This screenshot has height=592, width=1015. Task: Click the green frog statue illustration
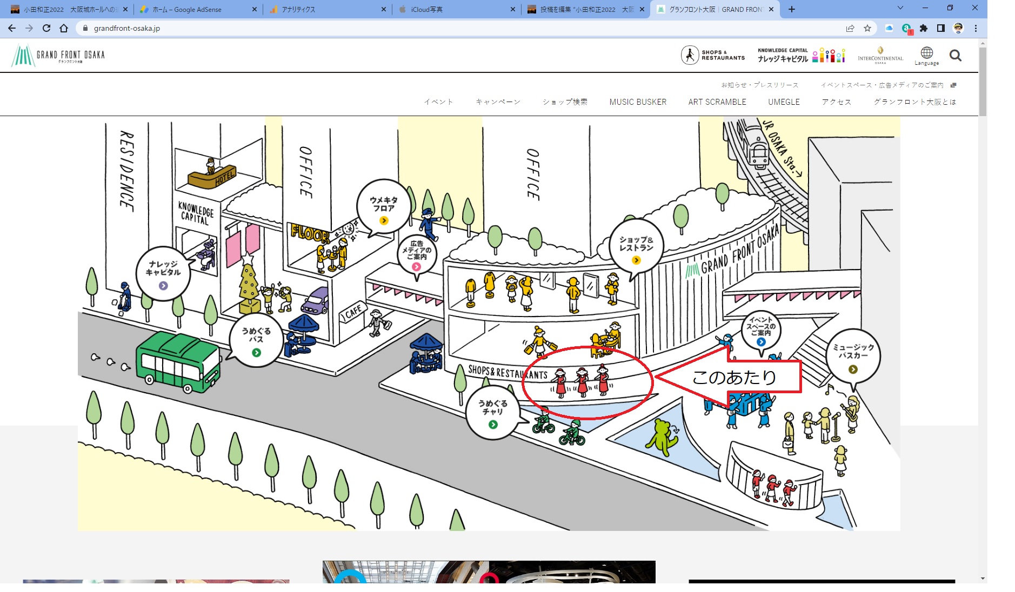coord(663,437)
